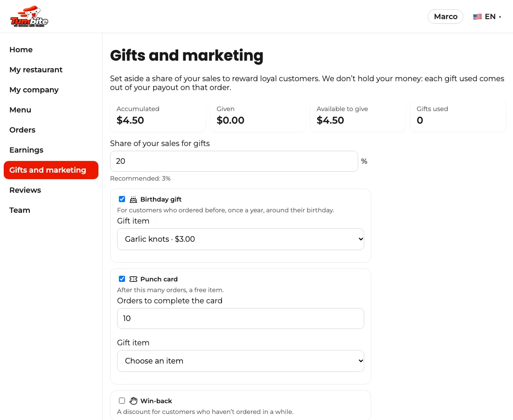Enable the Win-back checkbox
Viewport: 513px width, 420px height.
coord(122,401)
